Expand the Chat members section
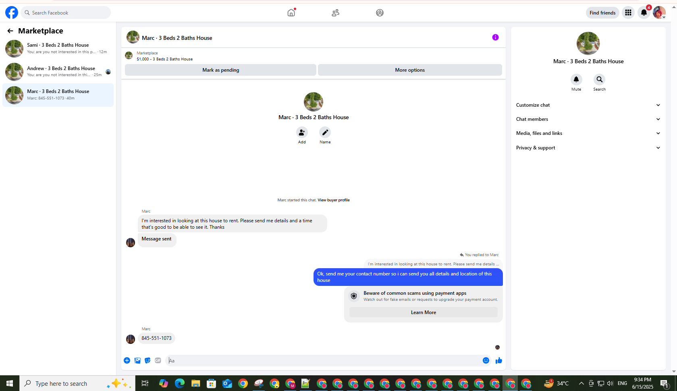 [588, 119]
